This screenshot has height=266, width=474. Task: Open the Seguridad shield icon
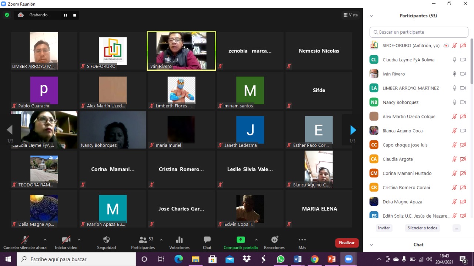point(106,240)
